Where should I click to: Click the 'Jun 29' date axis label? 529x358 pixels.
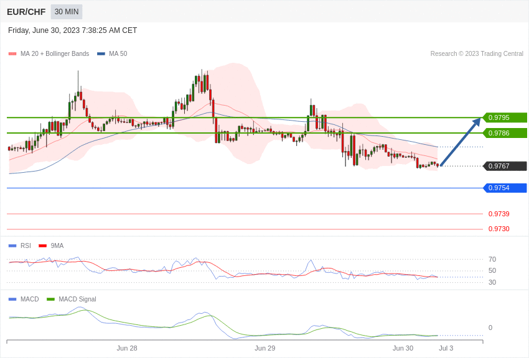[x=265, y=348]
